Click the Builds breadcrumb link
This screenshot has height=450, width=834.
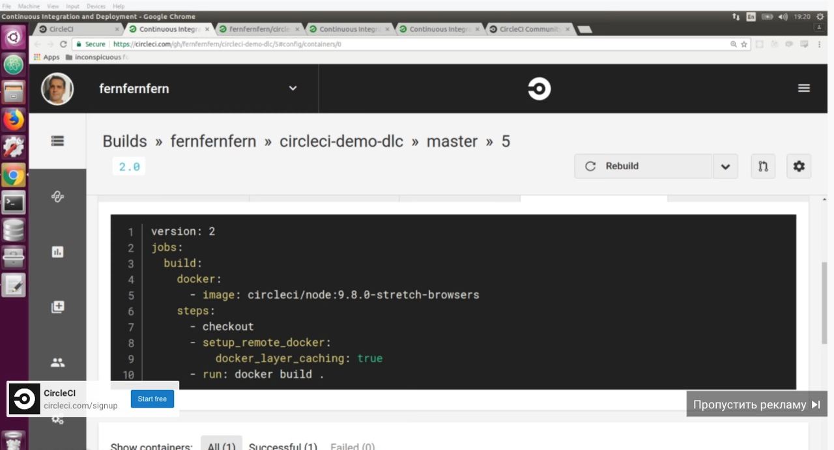tap(124, 141)
